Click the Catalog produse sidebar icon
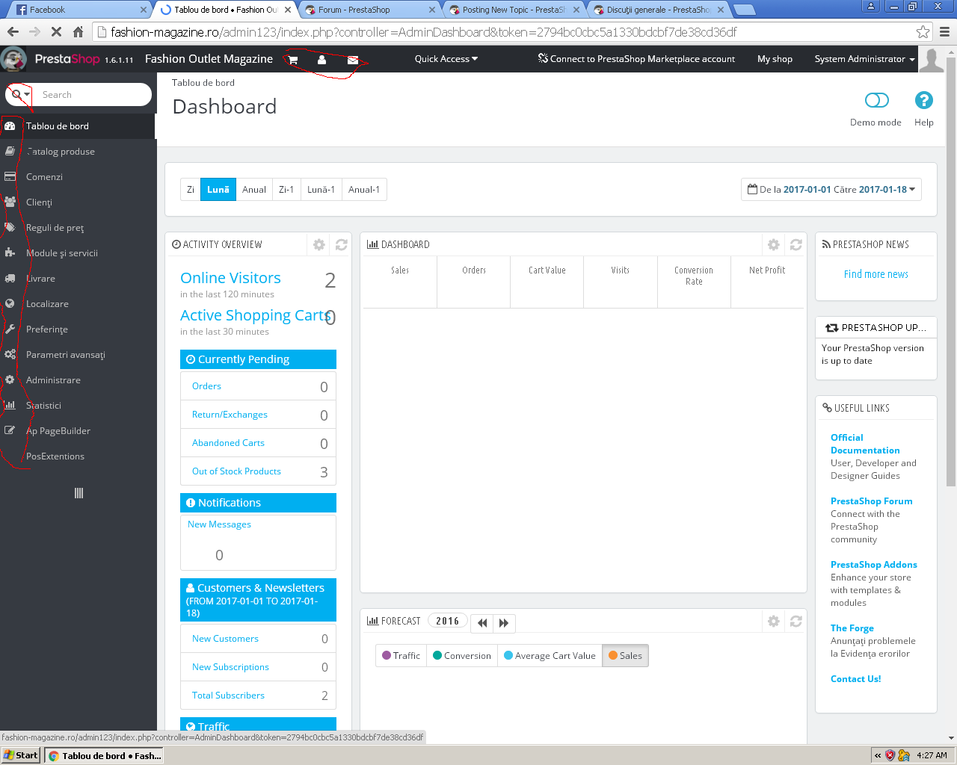The height and width of the screenshot is (765, 957). [x=10, y=151]
